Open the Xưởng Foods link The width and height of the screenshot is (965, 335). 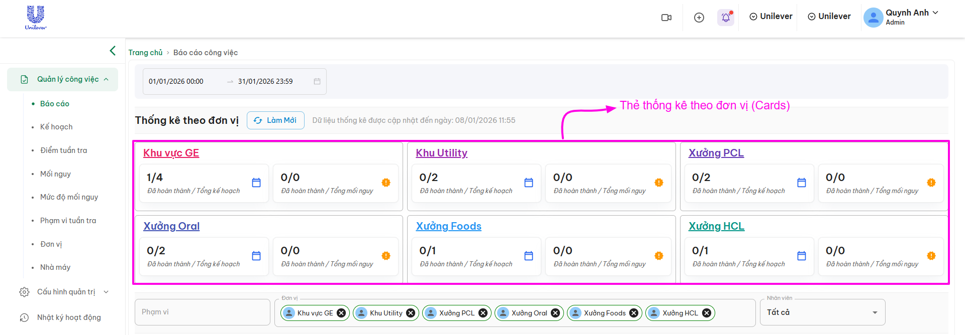coord(448,226)
